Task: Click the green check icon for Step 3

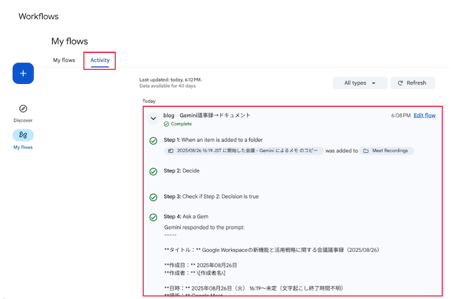Action: click(x=153, y=197)
